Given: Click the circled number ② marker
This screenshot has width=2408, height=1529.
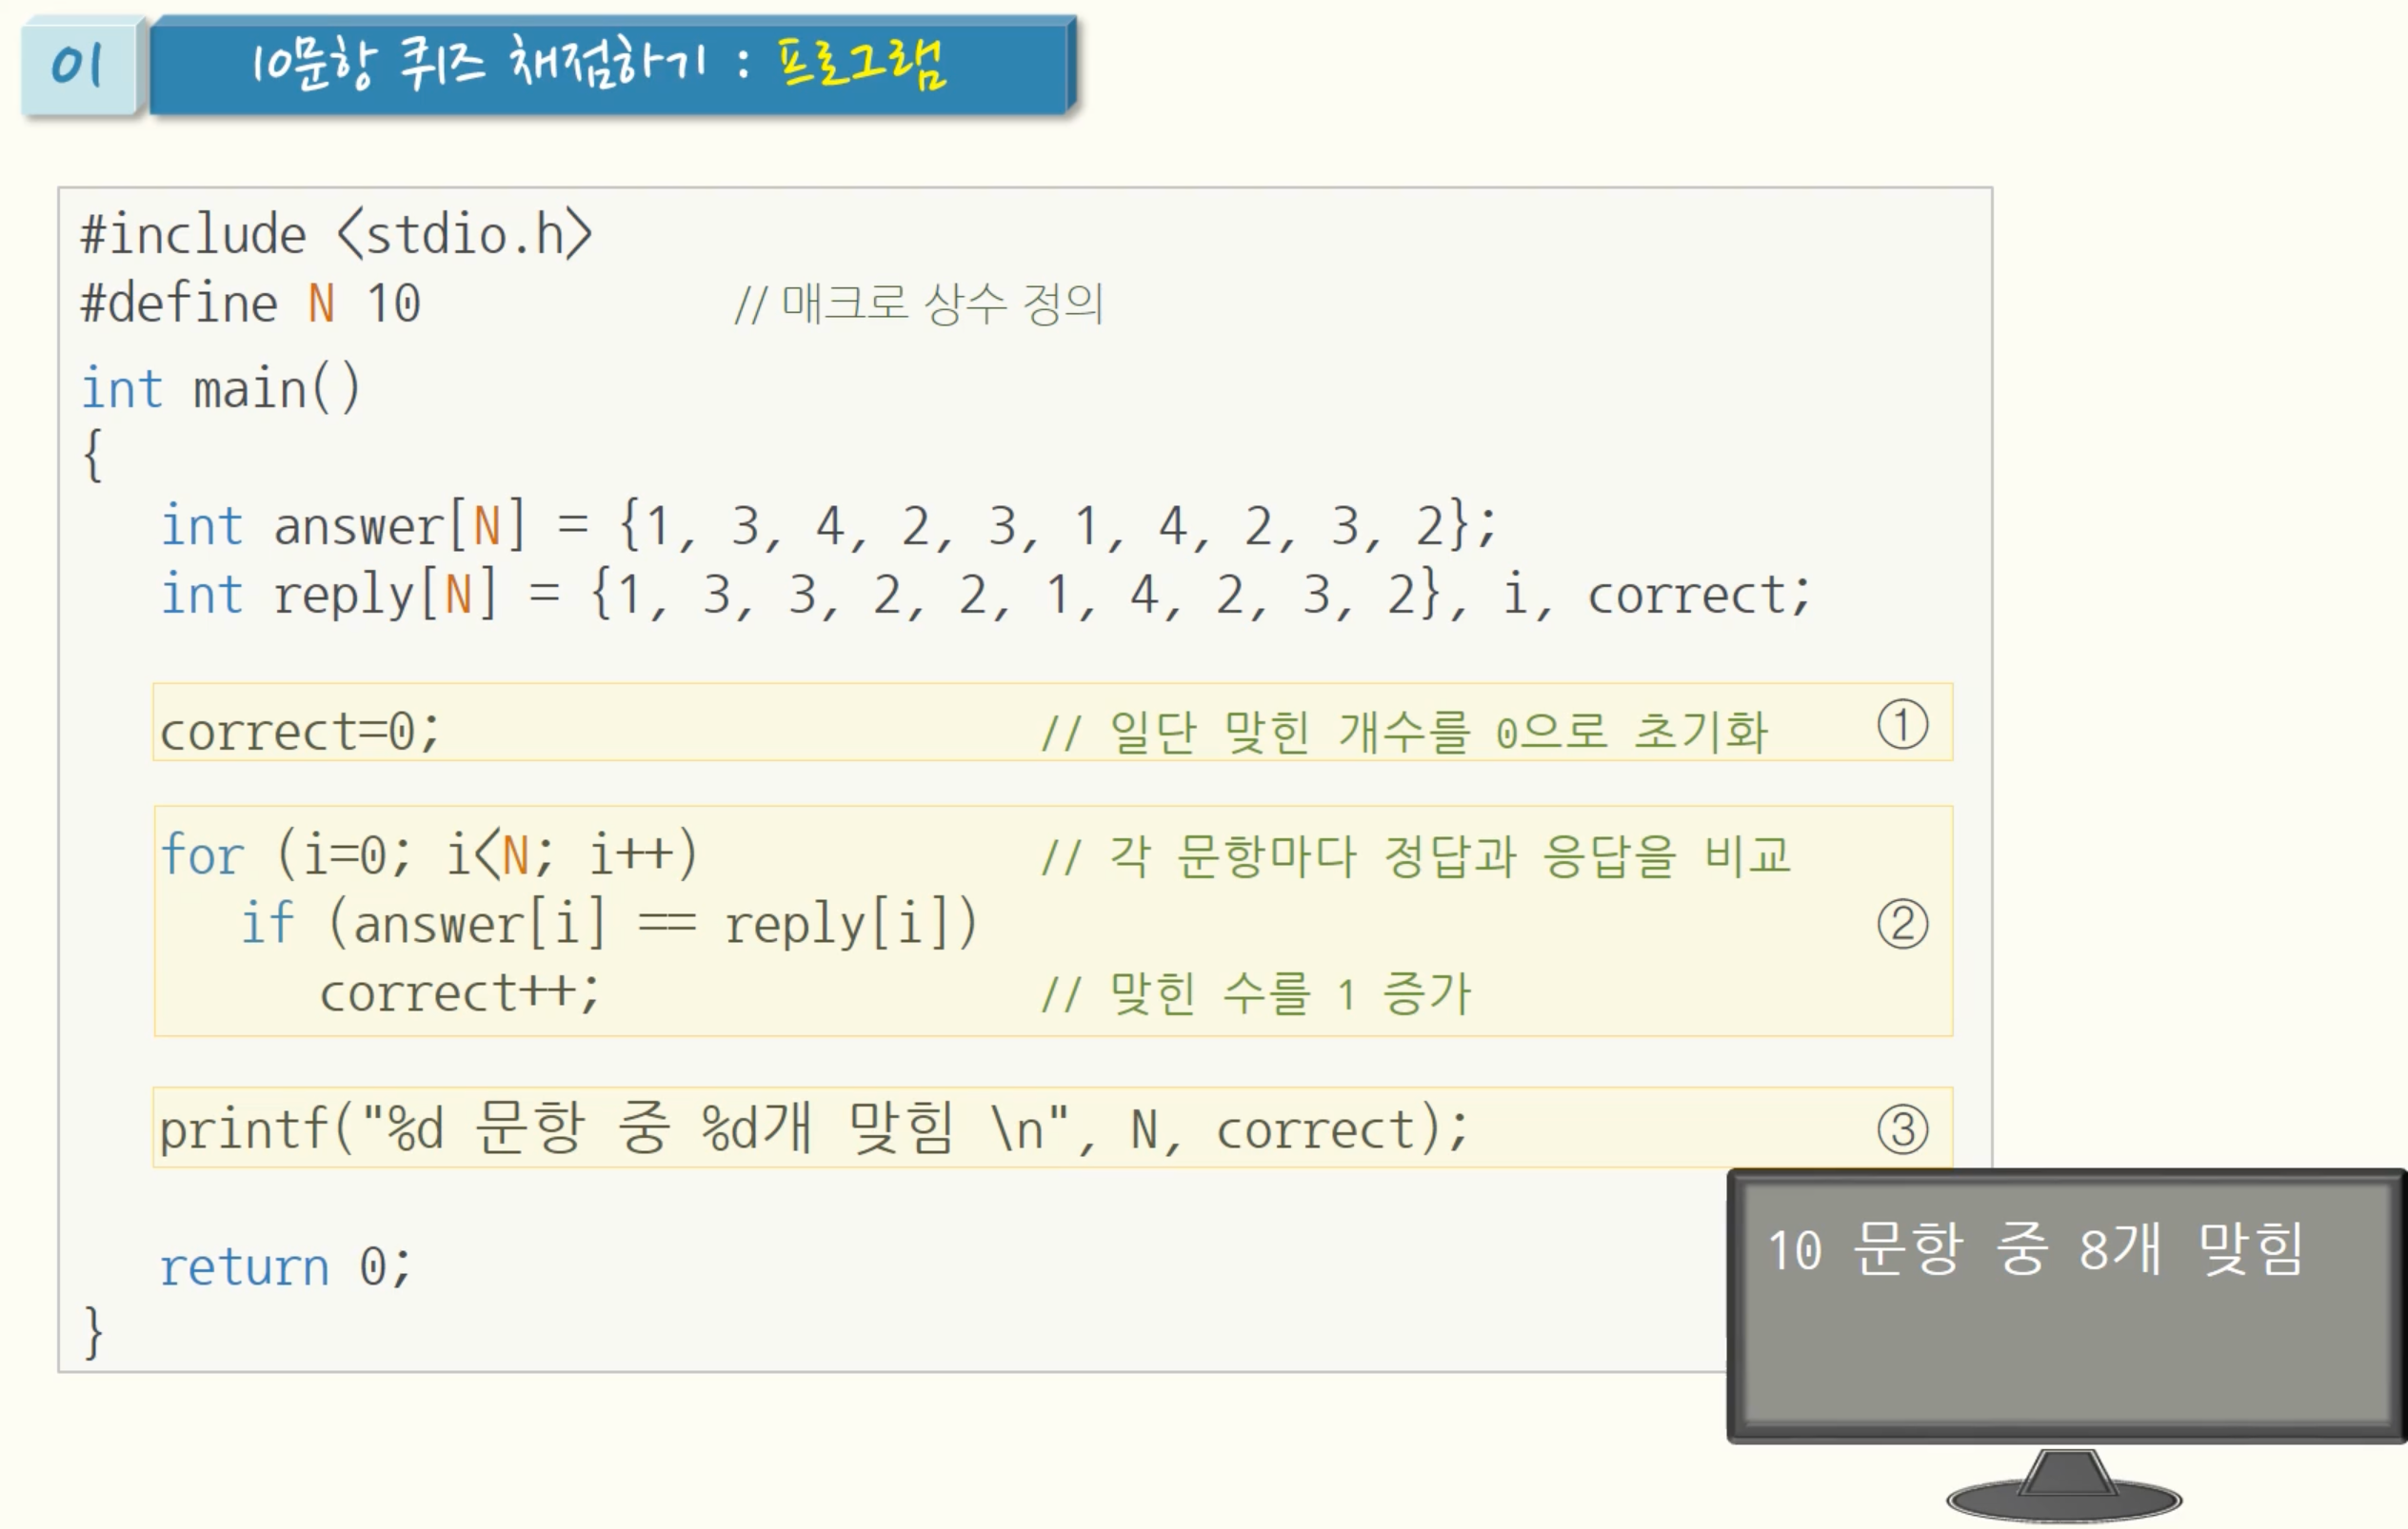Looking at the screenshot, I should [1902, 925].
